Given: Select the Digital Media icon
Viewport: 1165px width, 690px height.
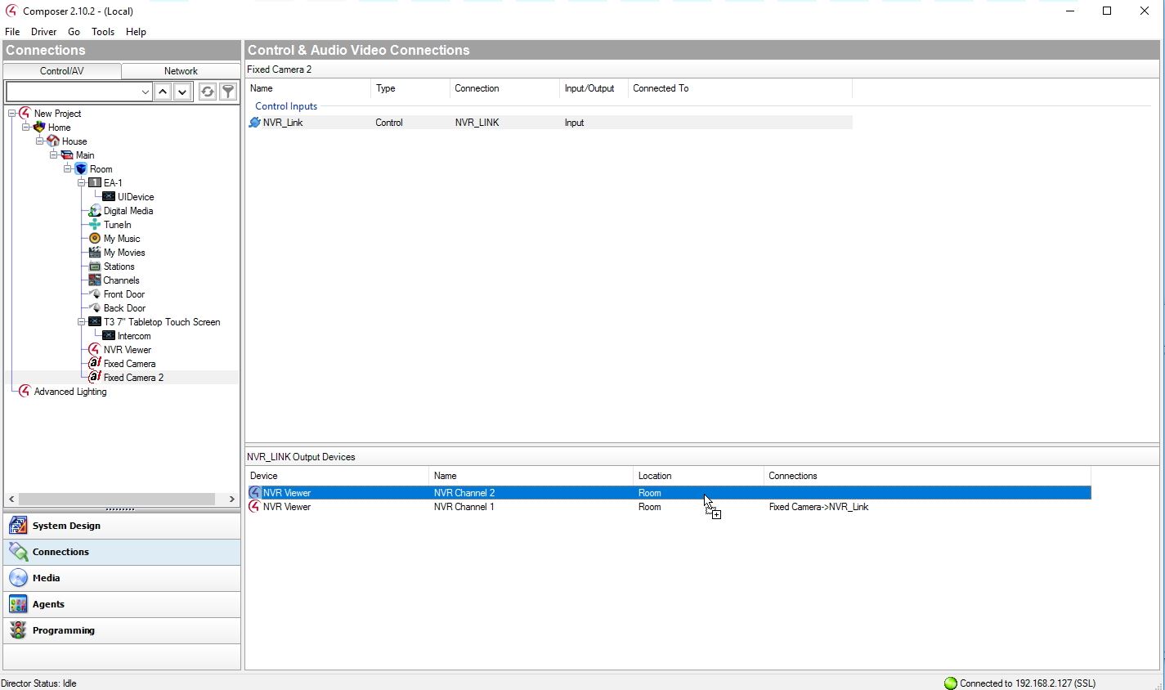Looking at the screenshot, I should 94,211.
